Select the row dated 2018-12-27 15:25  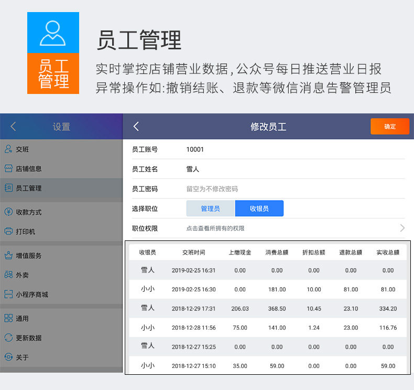[x=268, y=346]
